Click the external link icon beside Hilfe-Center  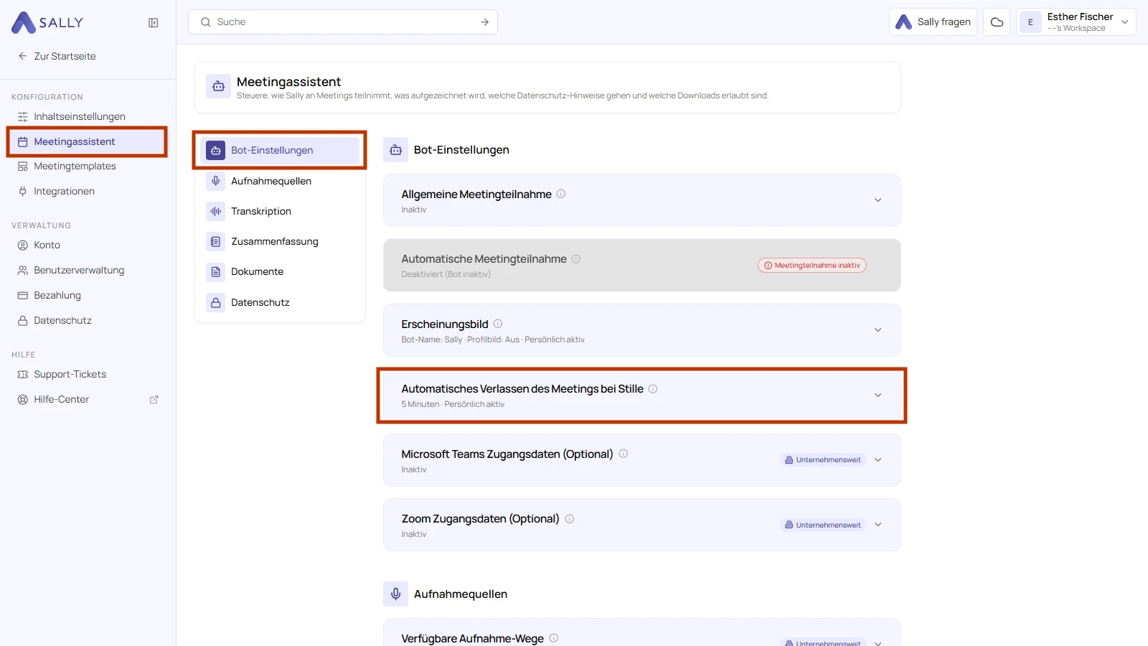pos(154,400)
